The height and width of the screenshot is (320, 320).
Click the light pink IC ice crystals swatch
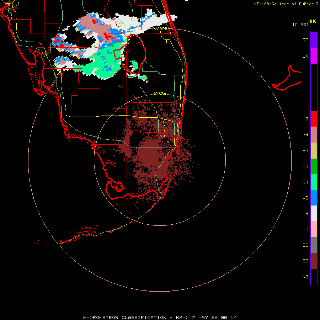pos(314,229)
